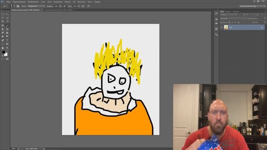Open the Файл menu
Image resolution: width=267 pixels, height=150 pixels.
click(x=8, y=2)
